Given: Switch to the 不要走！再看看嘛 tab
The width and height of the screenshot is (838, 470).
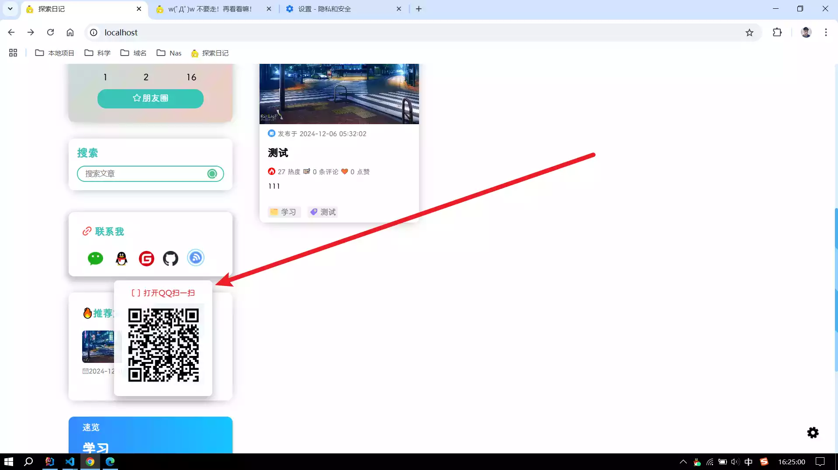Looking at the screenshot, I should pos(213,9).
